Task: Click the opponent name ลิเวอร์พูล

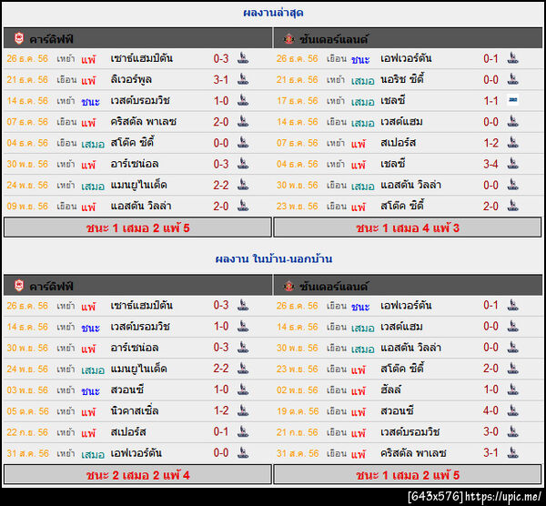Action: [x=131, y=80]
